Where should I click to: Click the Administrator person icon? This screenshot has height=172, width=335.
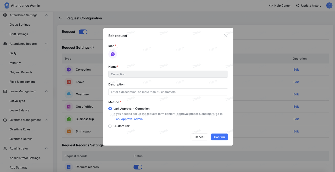[5, 148]
